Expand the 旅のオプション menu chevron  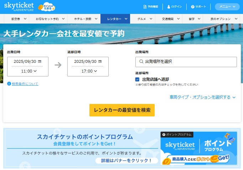pos(236,19)
